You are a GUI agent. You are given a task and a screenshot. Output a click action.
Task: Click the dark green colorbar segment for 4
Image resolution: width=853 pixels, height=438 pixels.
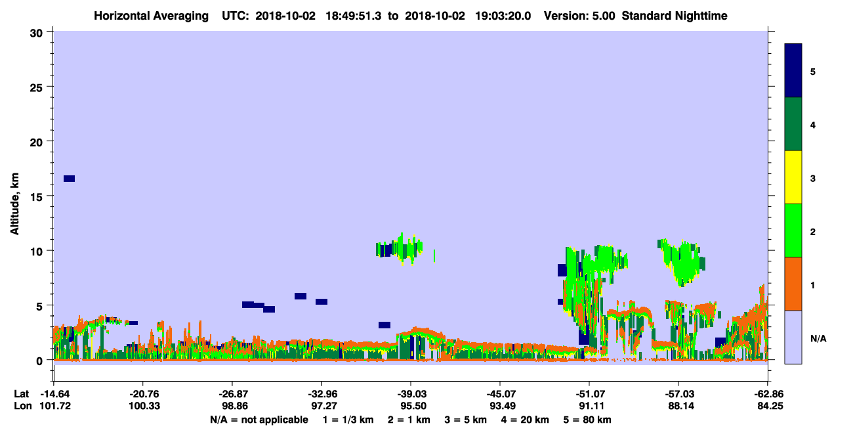tap(793, 124)
